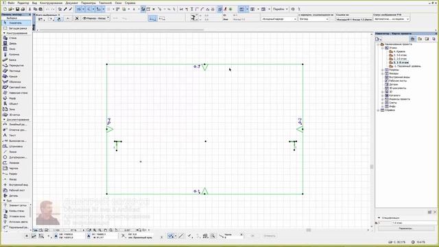Select the Крыша roof tool
The image size is (439, 247).
[x=16, y=76]
